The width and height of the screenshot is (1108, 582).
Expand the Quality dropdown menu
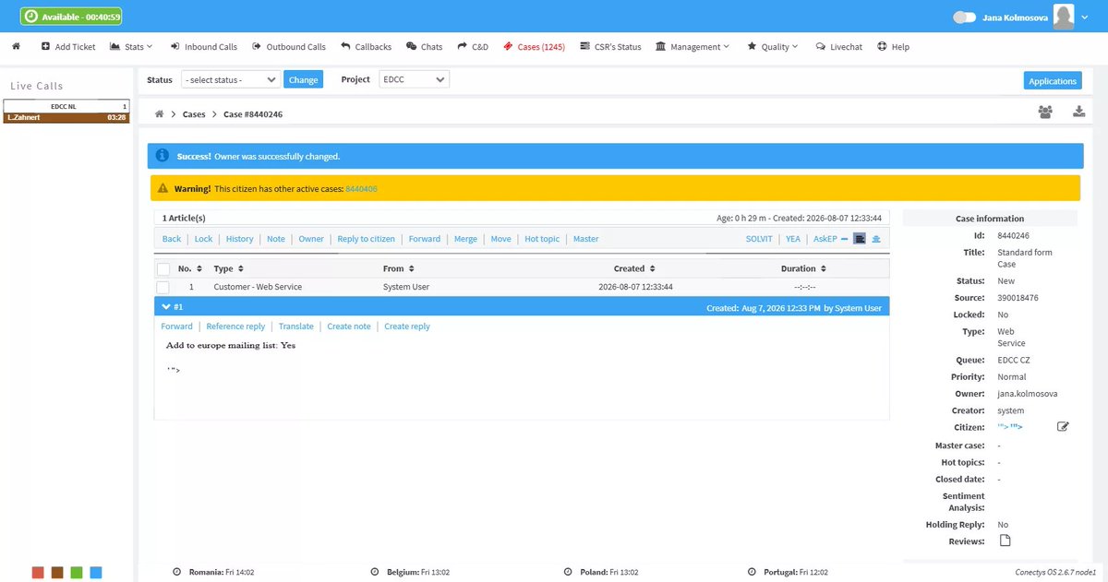click(773, 46)
